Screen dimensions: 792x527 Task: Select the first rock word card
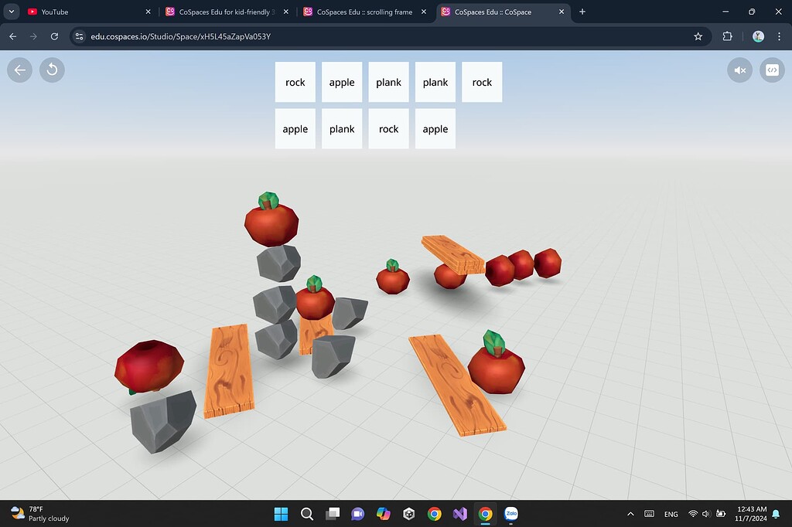[295, 82]
